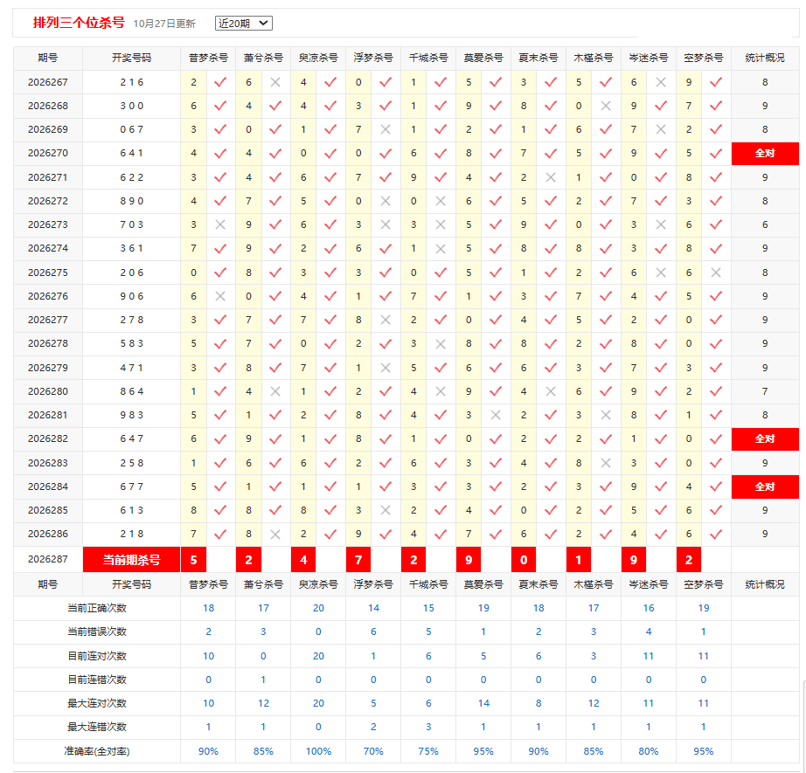Click red current kill number 7 under 浮梦杀号
Image resolution: width=806 pixels, height=773 pixels.
click(x=358, y=560)
